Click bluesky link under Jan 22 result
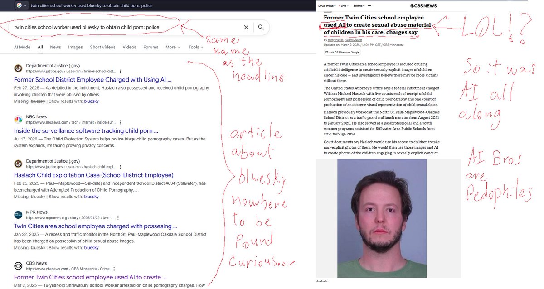Viewport: 544px width, 289px height. pyautogui.click(x=91, y=248)
